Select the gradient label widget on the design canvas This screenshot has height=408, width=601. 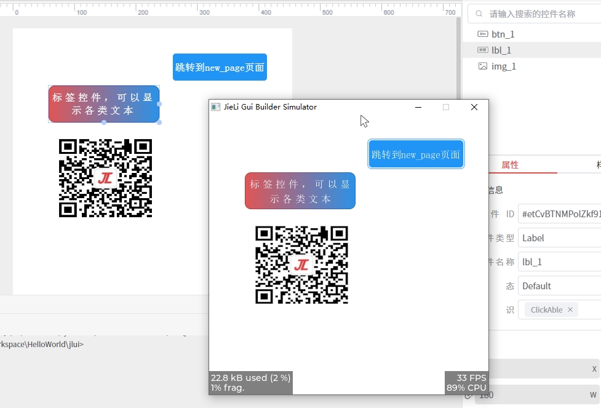coord(104,104)
